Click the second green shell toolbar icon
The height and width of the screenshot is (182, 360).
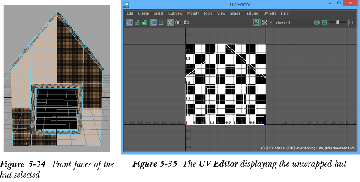[137, 22]
